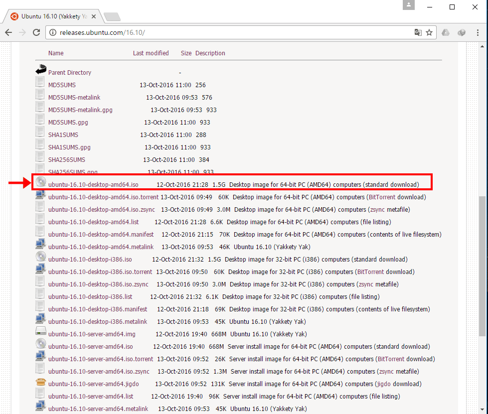Click the ubuntu-16.10-desktop-amd64.iso.zsync link
488x414 pixels.
coord(102,209)
